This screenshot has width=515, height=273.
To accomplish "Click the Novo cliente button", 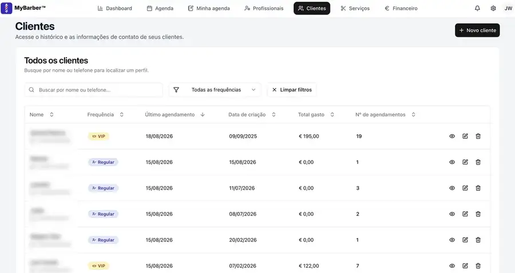I will [477, 30].
